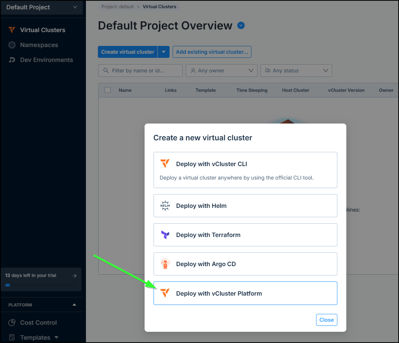399x343 pixels.
Task: Click the Templates document icon
Action: click(12, 337)
